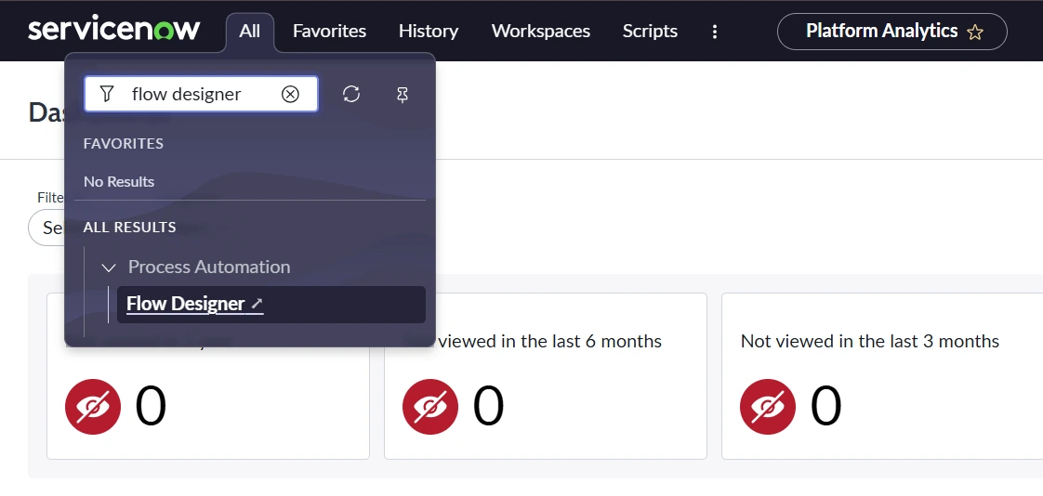
Task: Click the FAVORITES section heading
Action: click(123, 144)
